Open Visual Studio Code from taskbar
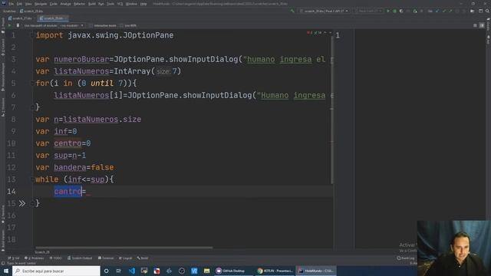The image size is (491, 276). 132,271
